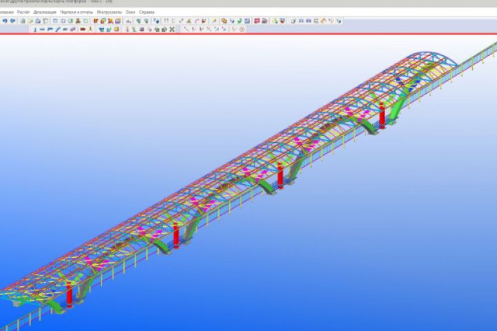Viewport: 497px width, 331px height.
Task: Click the blue diagonal beam tool icon
Action: 58,30
